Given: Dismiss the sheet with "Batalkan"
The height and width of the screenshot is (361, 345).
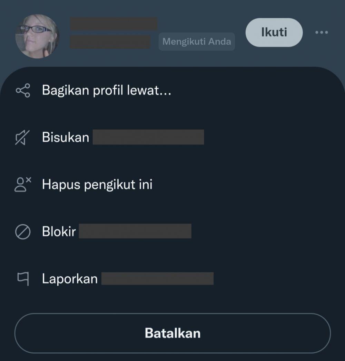Looking at the screenshot, I should point(172,333).
